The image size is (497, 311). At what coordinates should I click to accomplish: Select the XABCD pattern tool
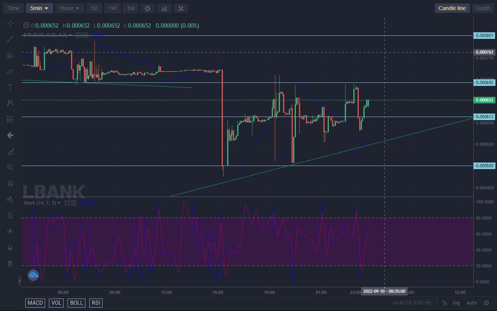(10, 103)
